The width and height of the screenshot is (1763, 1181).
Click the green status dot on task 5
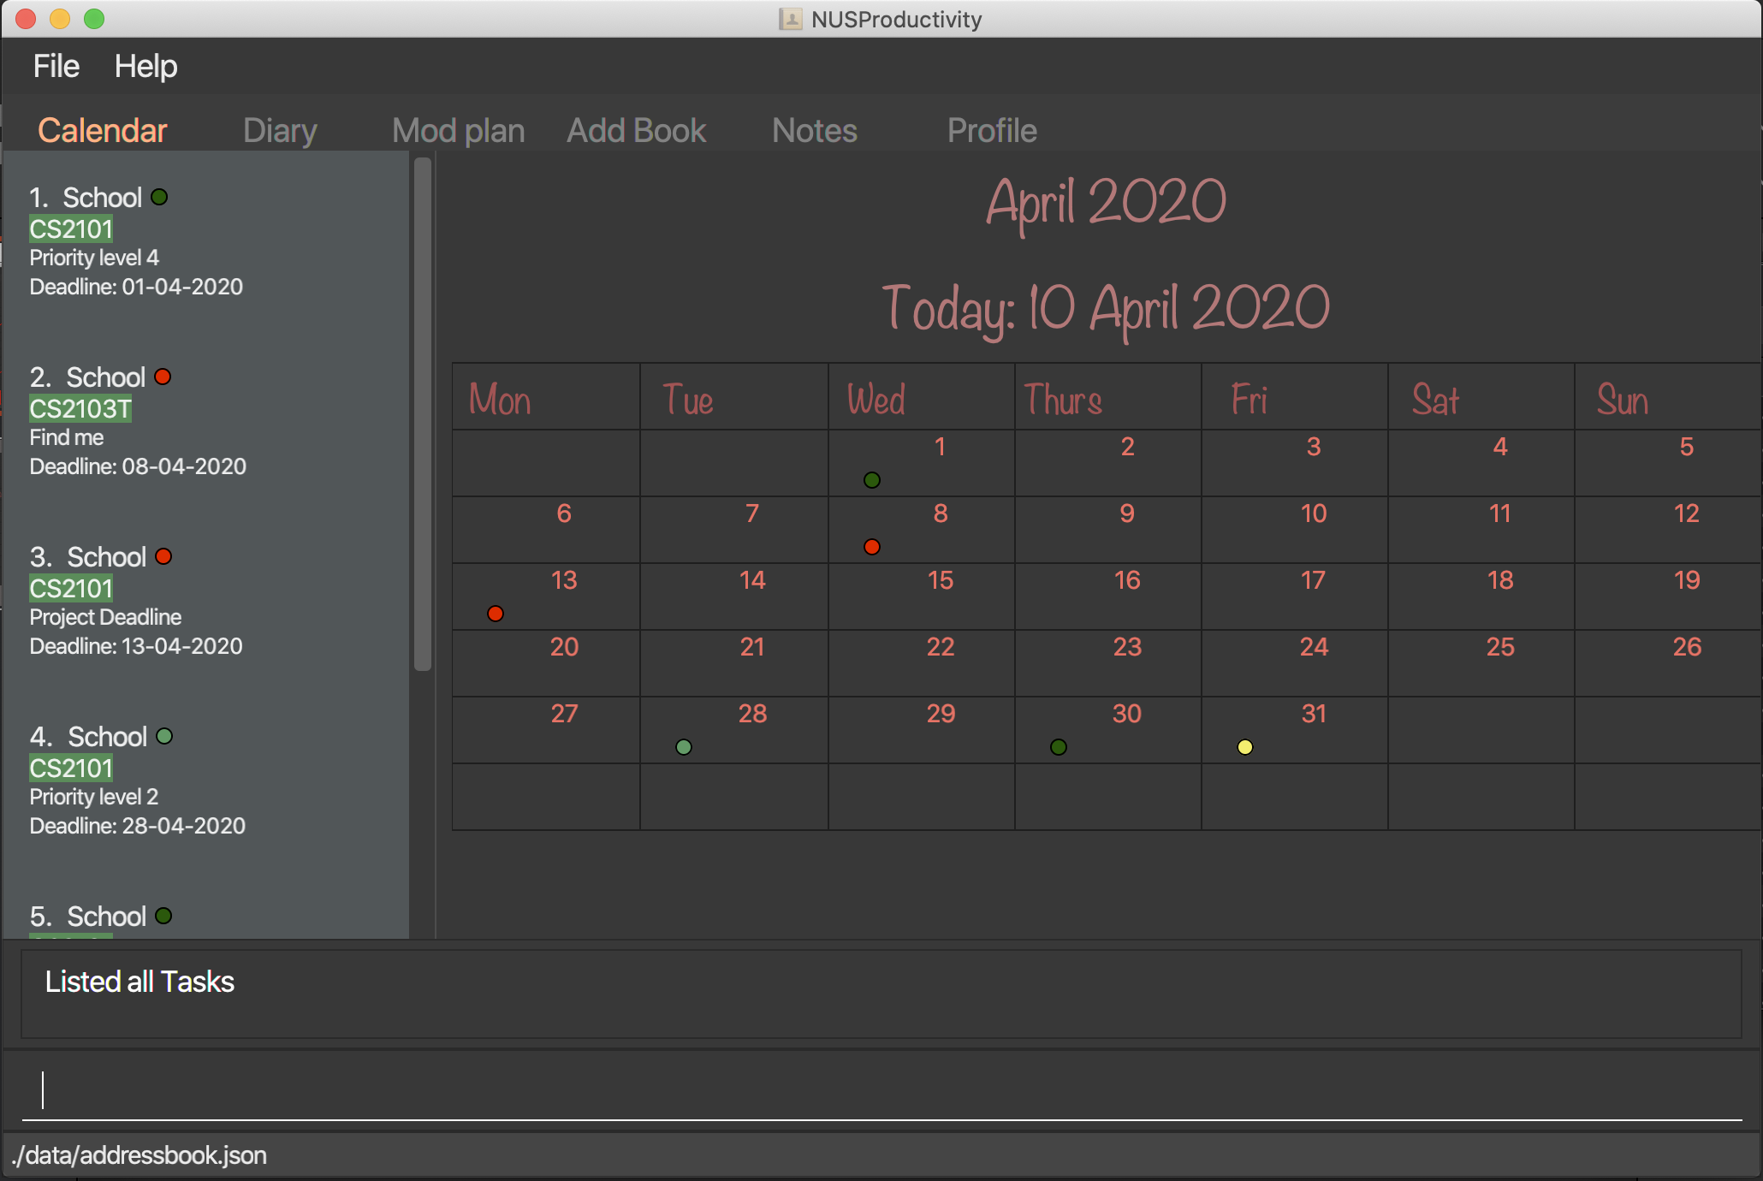pyautogui.click(x=163, y=915)
